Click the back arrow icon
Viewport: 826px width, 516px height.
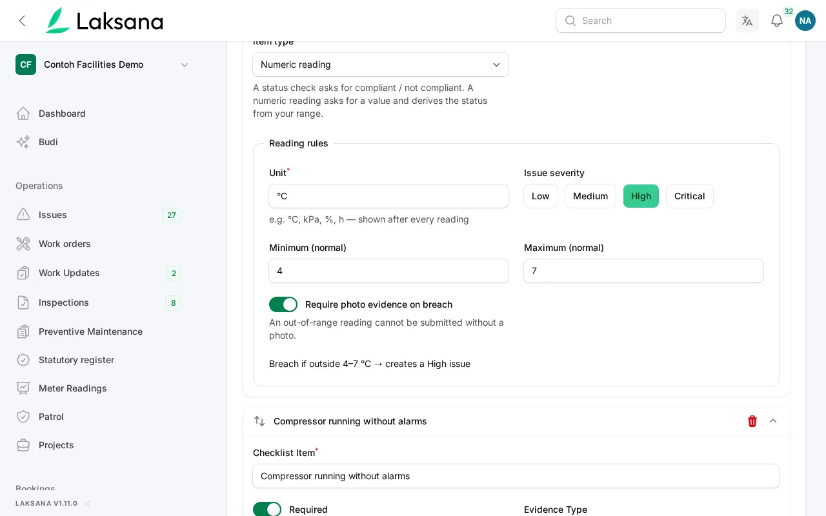[22, 21]
